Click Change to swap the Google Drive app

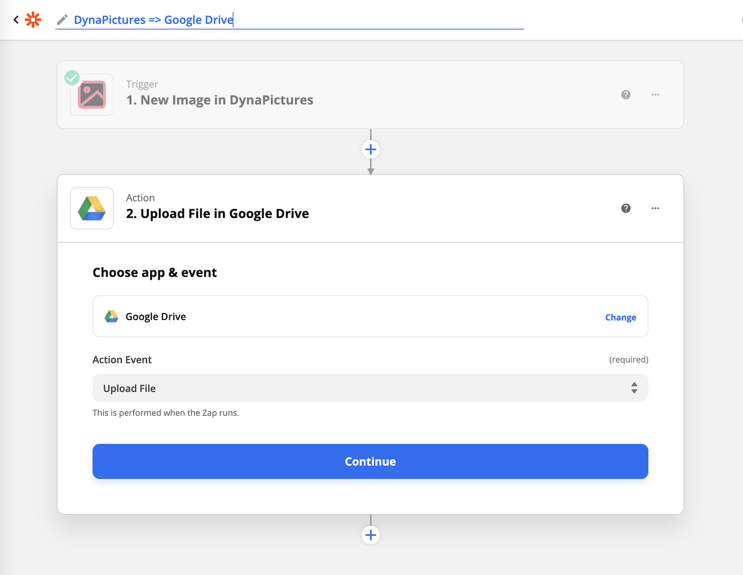click(620, 317)
